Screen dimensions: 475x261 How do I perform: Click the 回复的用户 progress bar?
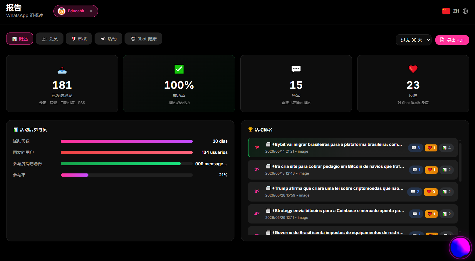pyautogui.click(x=127, y=152)
